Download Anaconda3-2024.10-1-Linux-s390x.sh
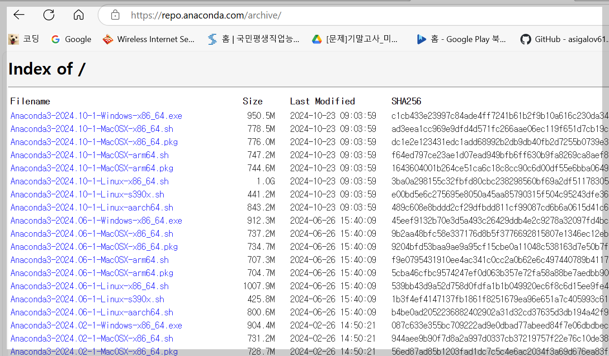The height and width of the screenshot is (356, 609). pyautogui.click(x=87, y=194)
